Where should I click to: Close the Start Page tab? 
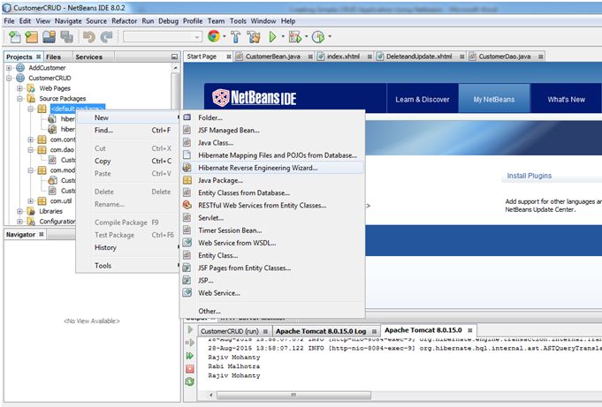(x=229, y=57)
